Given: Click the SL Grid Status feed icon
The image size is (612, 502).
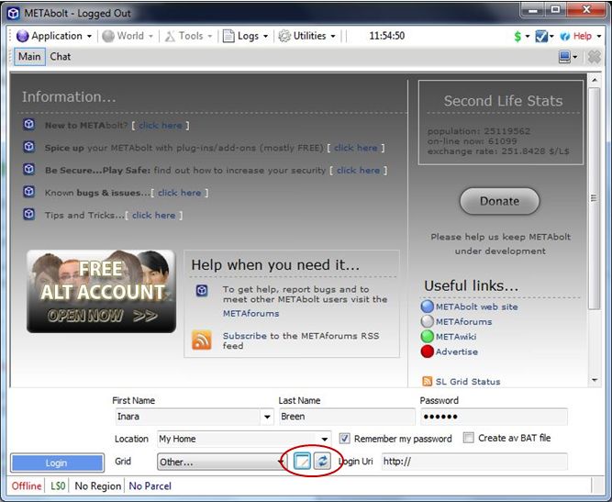Looking at the screenshot, I should point(427,382).
